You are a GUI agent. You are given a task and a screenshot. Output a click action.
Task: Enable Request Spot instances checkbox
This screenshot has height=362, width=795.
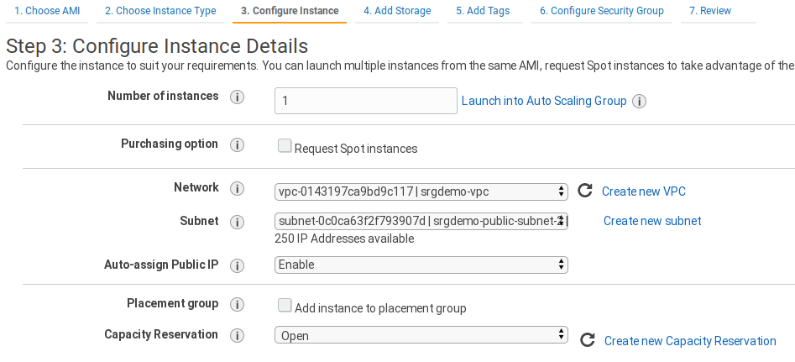coord(285,147)
